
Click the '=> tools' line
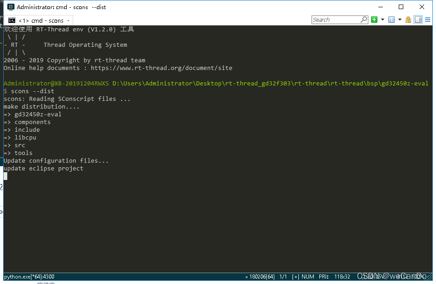pyautogui.click(x=18, y=153)
